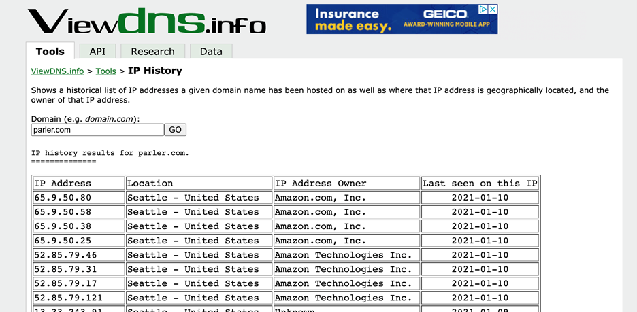Focus the domain input field containing parler.com
The image size is (637, 312).
(x=97, y=130)
